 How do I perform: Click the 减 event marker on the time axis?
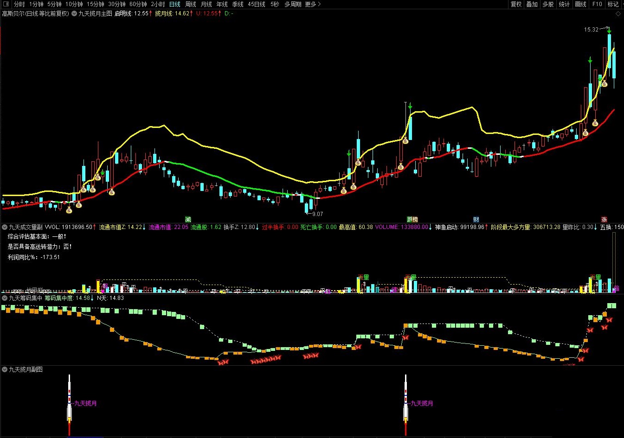coord(188,219)
